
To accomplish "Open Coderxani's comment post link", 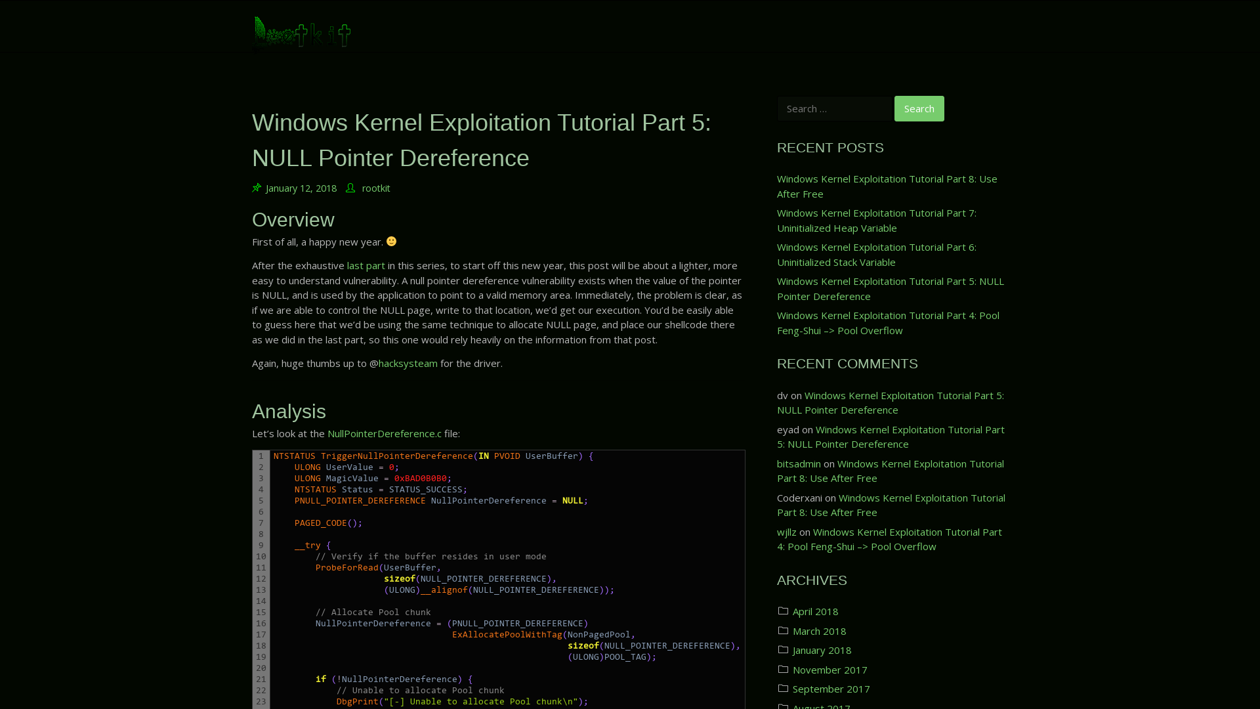I will (891, 505).
